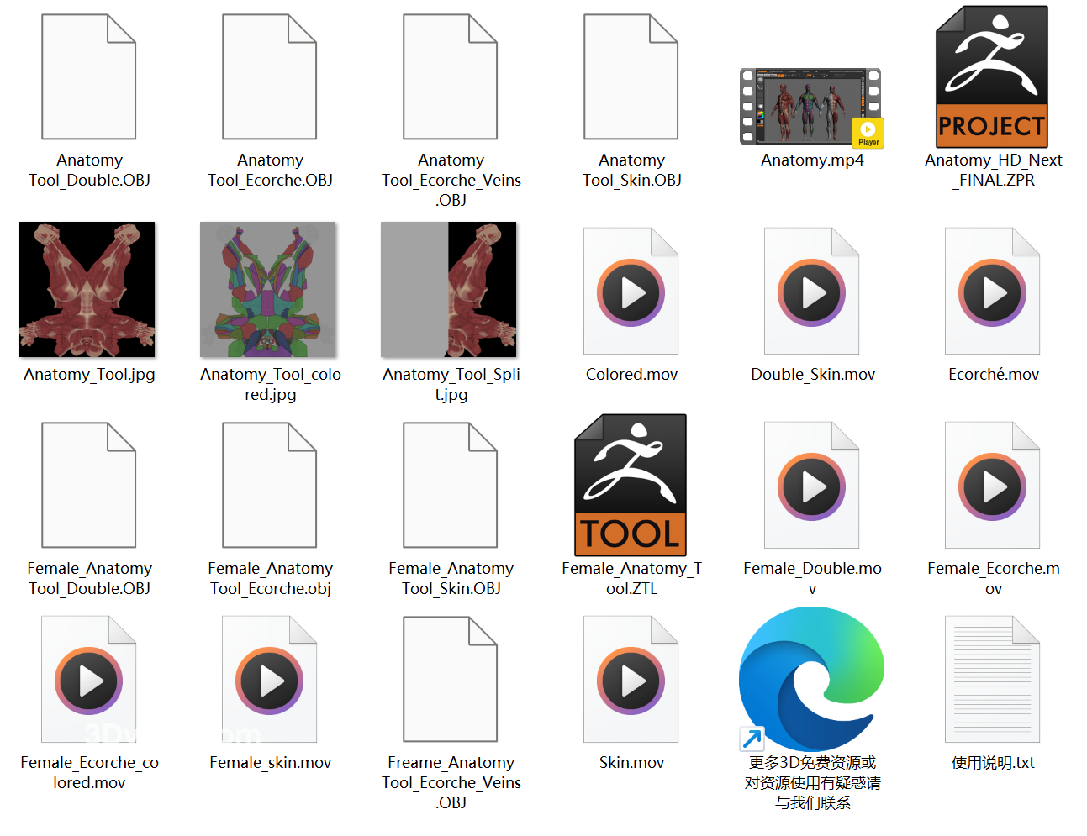The width and height of the screenshot is (1087, 836).
Task: Click the Female_skin.mov file icon
Action: (x=269, y=679)
